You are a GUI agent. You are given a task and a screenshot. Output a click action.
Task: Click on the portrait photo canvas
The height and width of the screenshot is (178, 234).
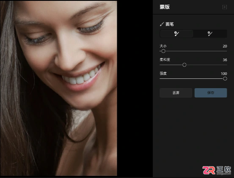click(58, 88)
